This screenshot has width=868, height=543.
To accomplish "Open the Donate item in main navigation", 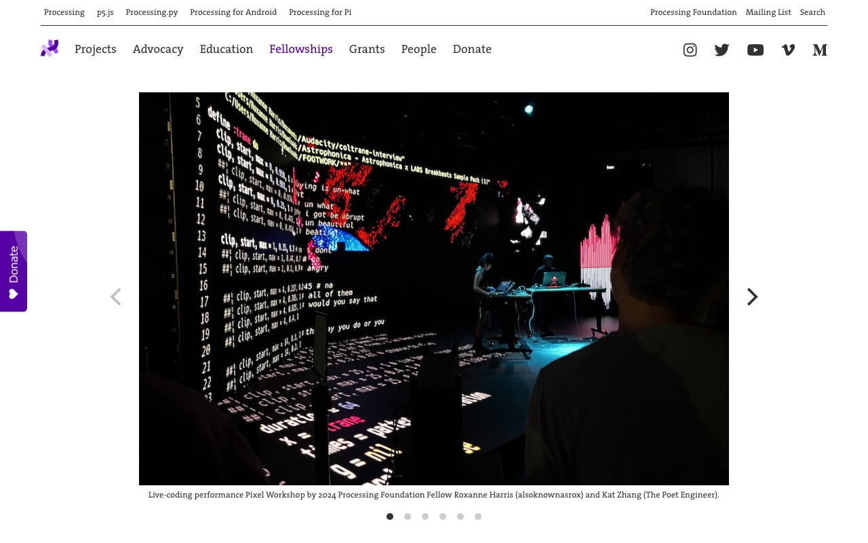I will (x=472, y=49).
